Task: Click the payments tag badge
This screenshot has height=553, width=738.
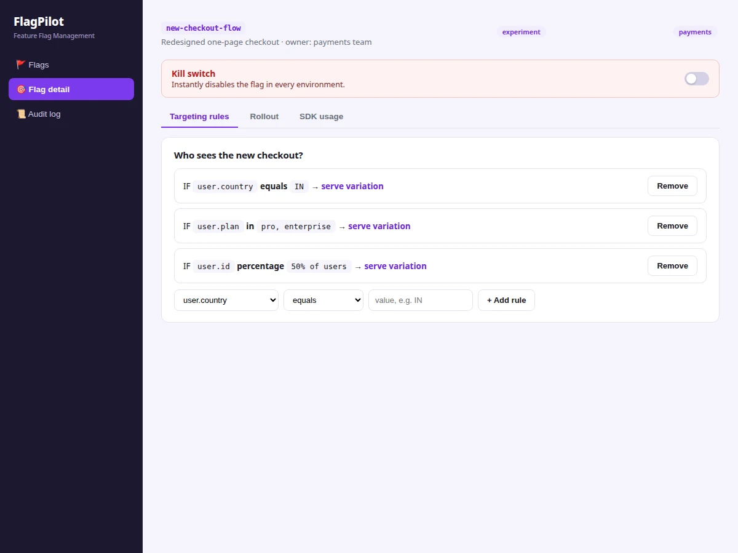Action: (x=695, y=32)
